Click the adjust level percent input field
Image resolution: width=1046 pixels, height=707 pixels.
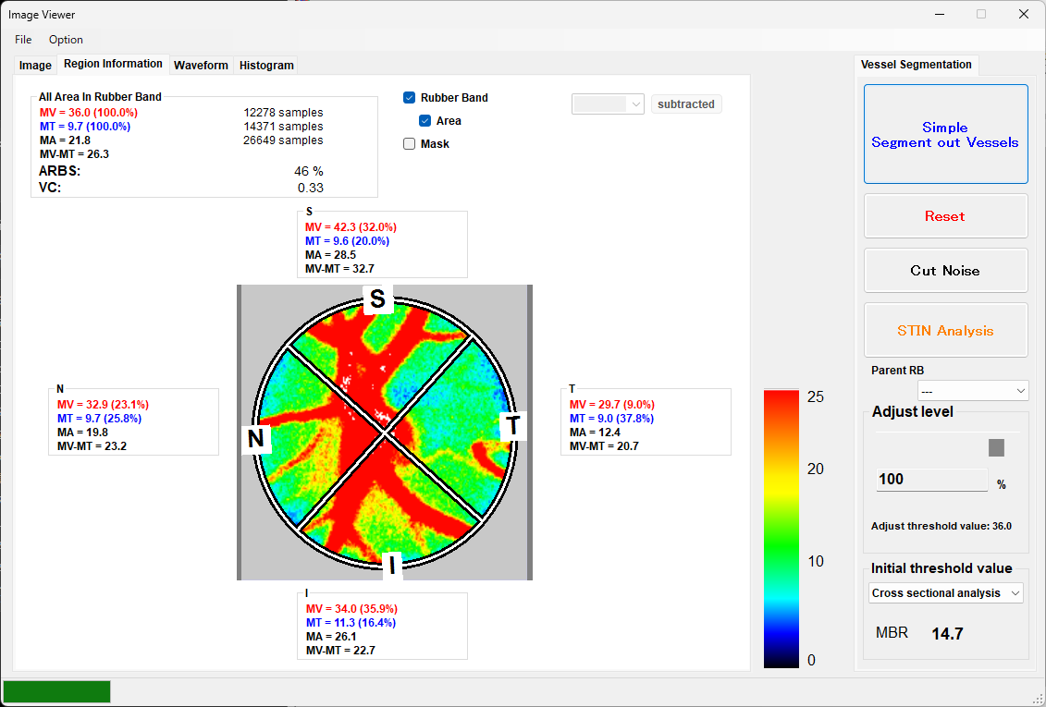931,480
